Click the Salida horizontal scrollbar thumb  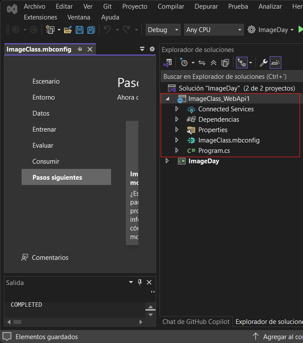pyautogui.click(x=17, y=322)
